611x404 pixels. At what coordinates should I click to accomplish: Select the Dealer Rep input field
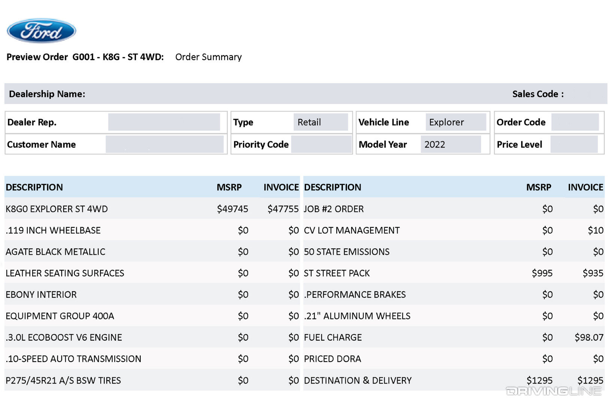[165, 122]
